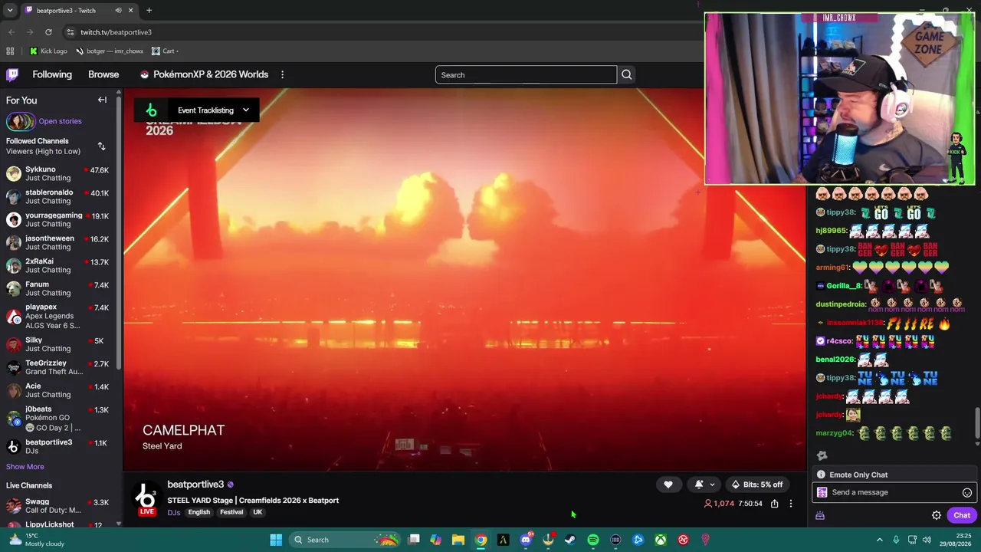This screenshot has height=552, width=981.
Task: Expand notification options chevron
Action: (x=712, y=485)
